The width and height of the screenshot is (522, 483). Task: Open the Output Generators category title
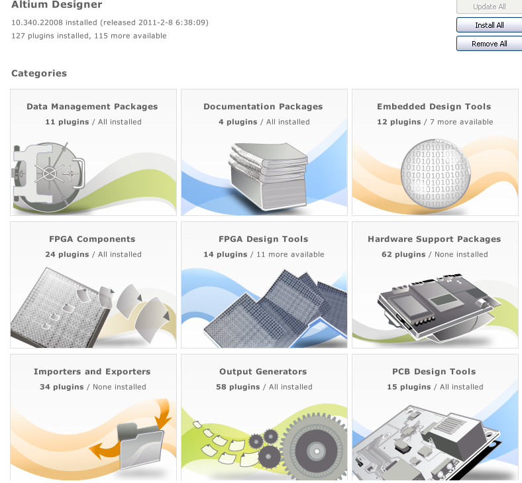[x=263, y=372]
